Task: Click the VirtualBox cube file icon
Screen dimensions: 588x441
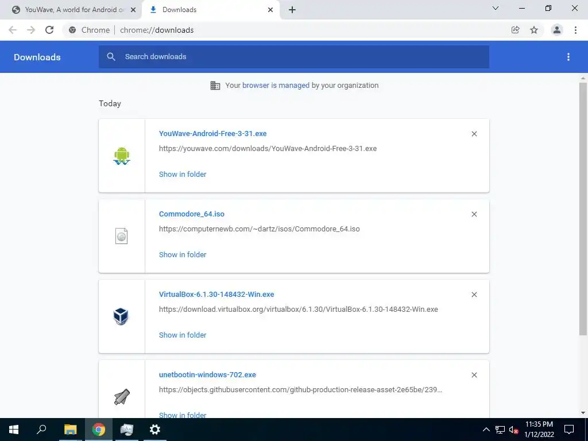Action: coord(121,316)
